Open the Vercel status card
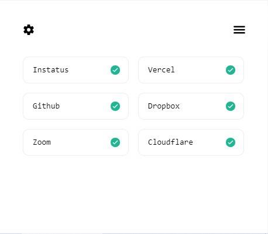268x234 pixels. coord(191,70)
